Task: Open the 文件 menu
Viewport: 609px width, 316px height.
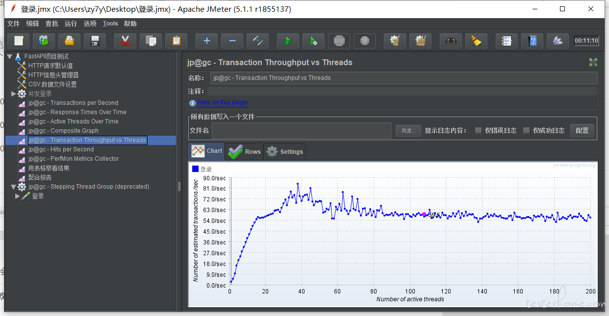Action: (x=14, y=24)
